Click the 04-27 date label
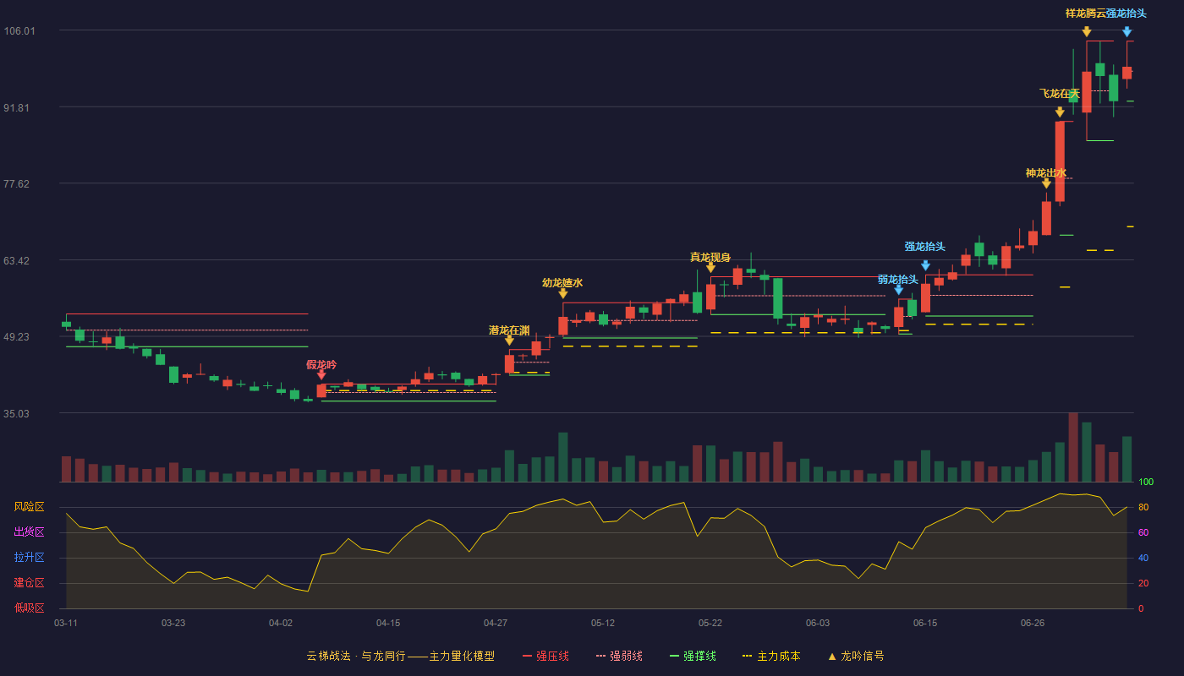The image size is (1184, 676). click(x=496, y=623)
